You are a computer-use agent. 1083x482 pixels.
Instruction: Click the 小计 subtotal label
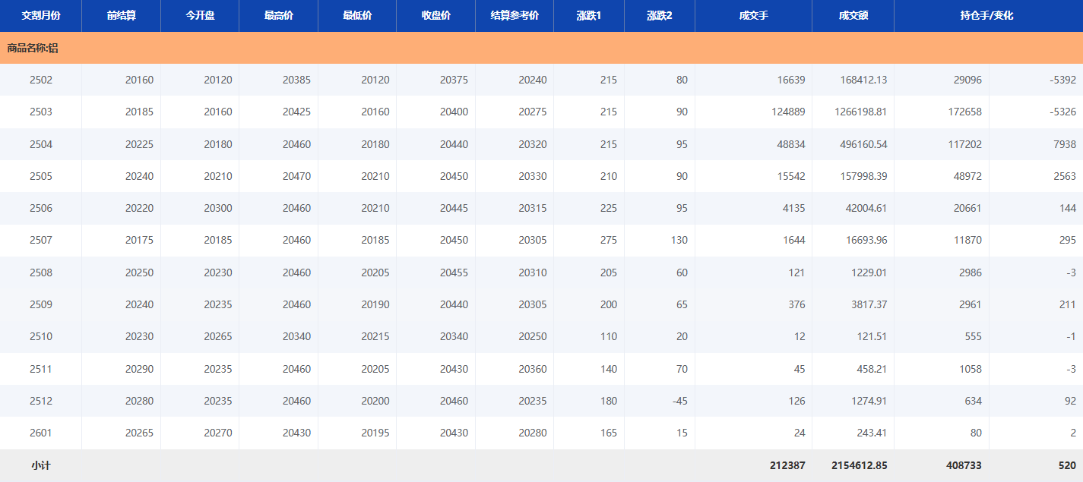[x=41, y=465]
